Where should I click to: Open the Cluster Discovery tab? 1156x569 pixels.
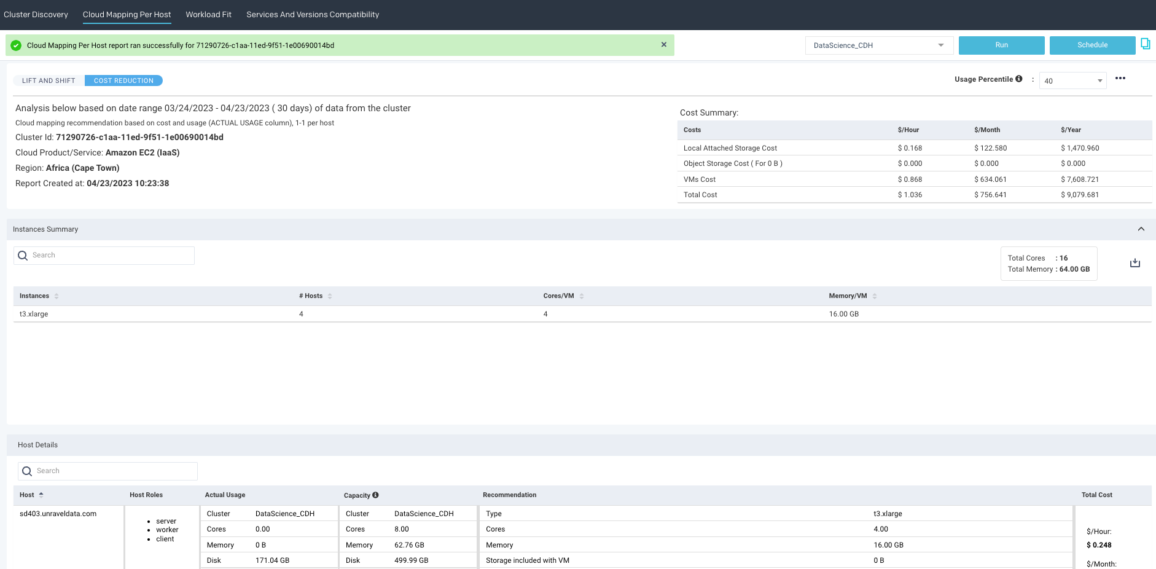click(x=36, y=15)
